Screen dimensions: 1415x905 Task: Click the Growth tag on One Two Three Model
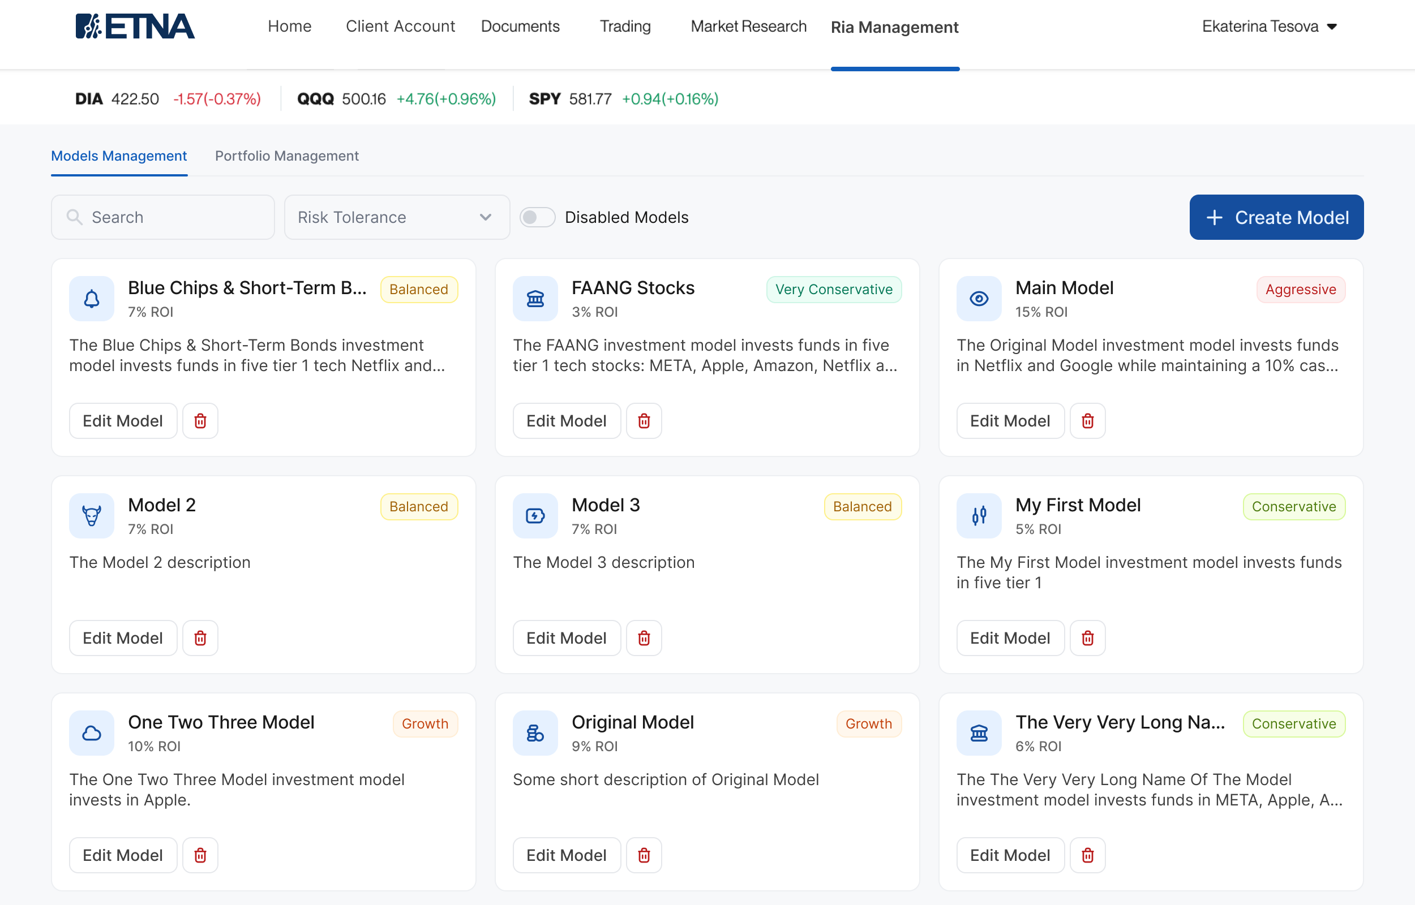click(425, 724)
